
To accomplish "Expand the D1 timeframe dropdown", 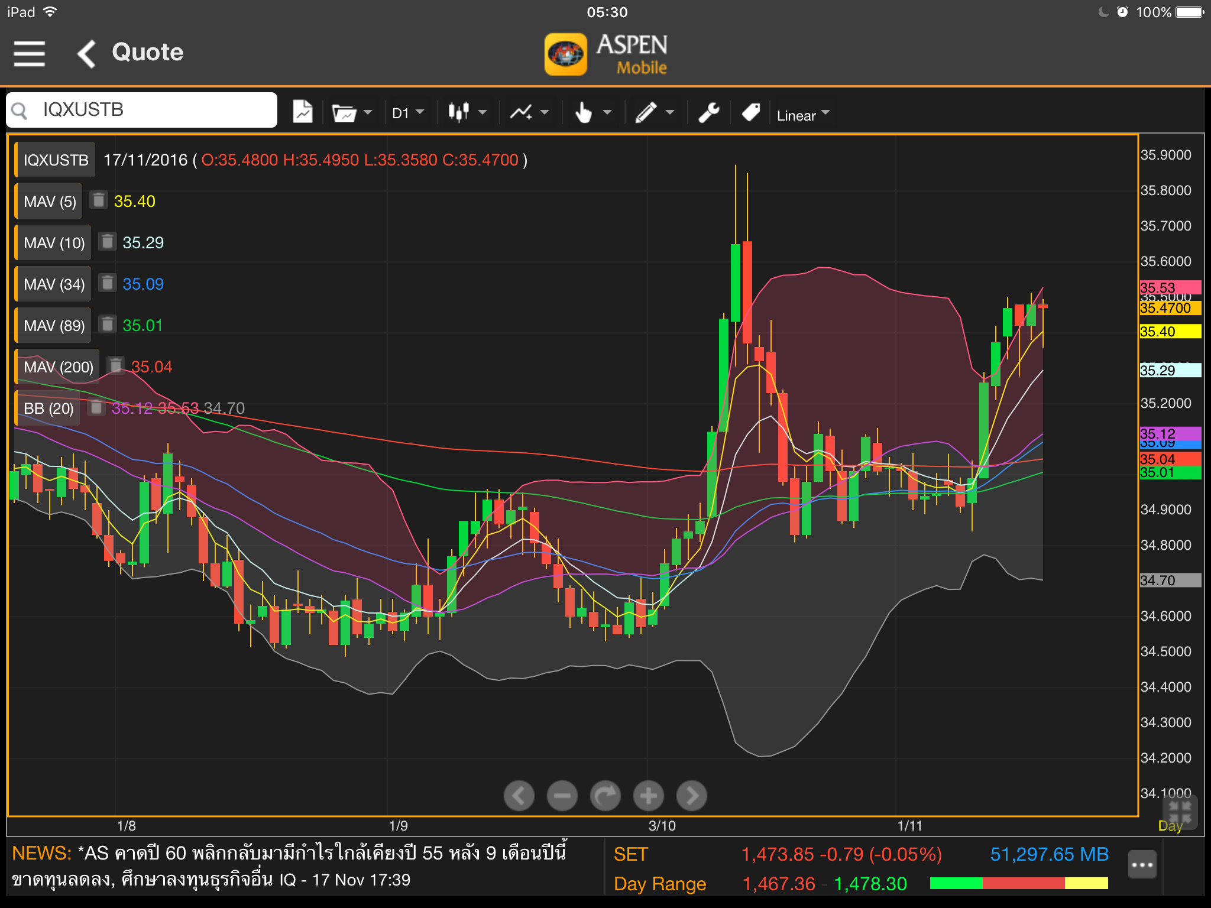I will coord(408,112).
